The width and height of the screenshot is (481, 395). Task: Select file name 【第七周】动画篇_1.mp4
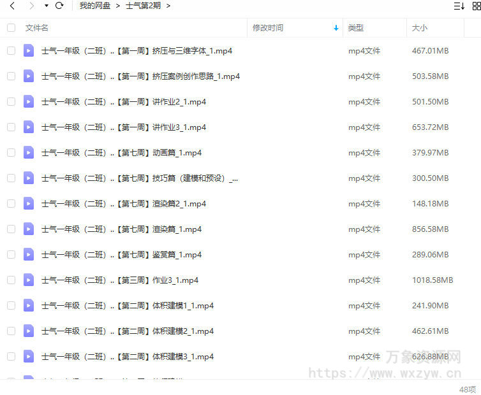122,153
